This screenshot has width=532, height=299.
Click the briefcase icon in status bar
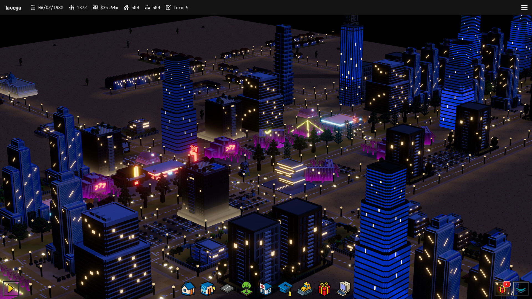[147, 7]
